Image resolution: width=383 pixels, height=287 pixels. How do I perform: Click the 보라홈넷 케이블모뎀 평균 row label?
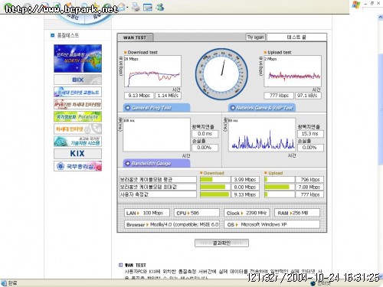click(x=158, y=179)
